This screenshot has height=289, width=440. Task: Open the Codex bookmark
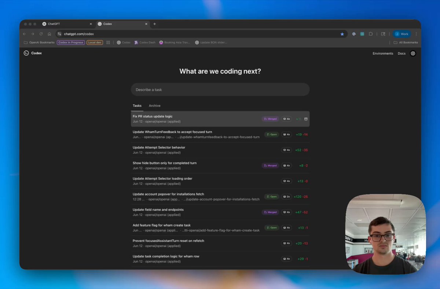tap(124, 42)
